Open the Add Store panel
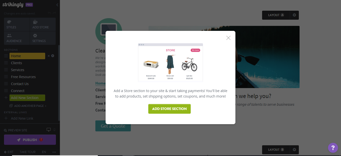 pos(43,24)
